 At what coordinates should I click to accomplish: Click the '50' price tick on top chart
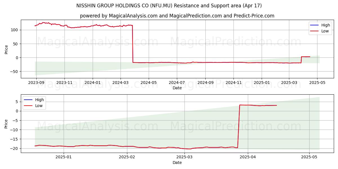pos(16,44)
